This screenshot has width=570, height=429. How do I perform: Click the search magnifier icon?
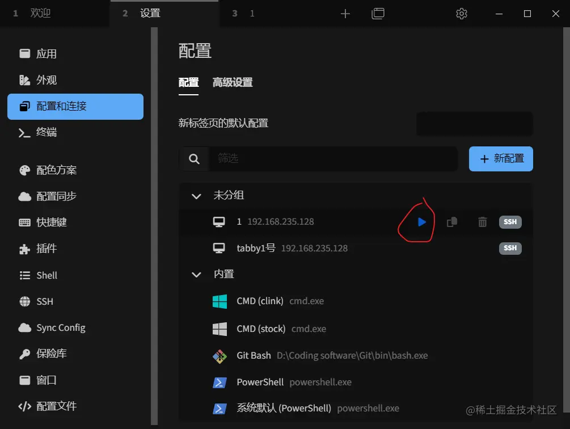[x=194, y=159]
